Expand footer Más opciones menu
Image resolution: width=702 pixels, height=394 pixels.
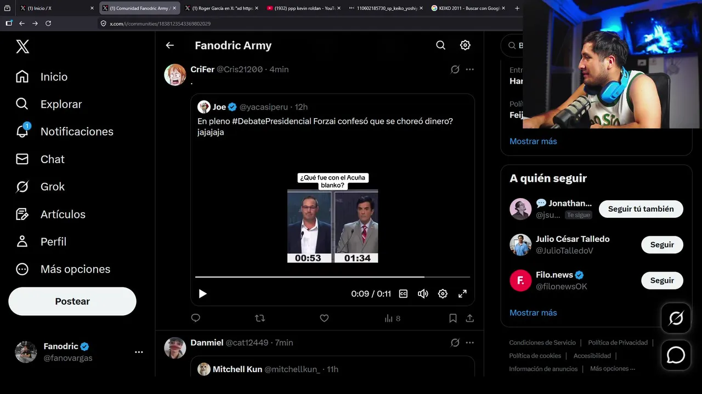click(x=613, y=369)
